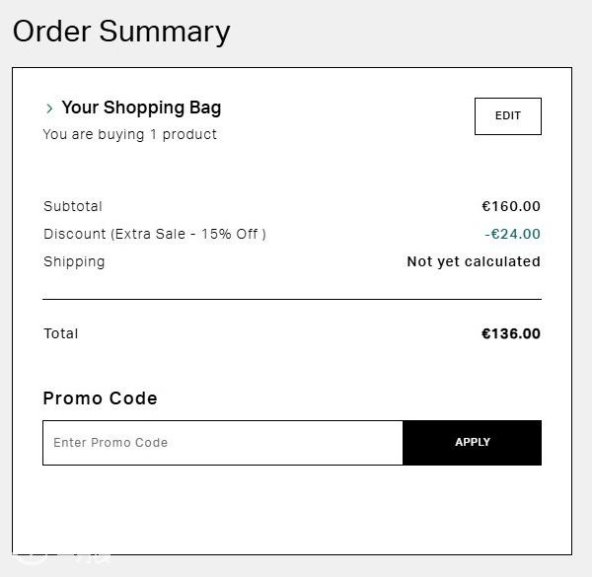
Task: Click the EDIT button
Action: [x=508, y=116]
